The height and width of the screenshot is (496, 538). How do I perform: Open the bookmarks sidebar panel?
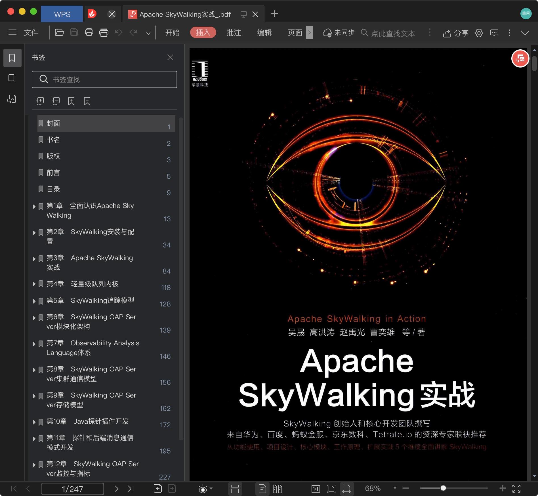[x=12, y=58]
